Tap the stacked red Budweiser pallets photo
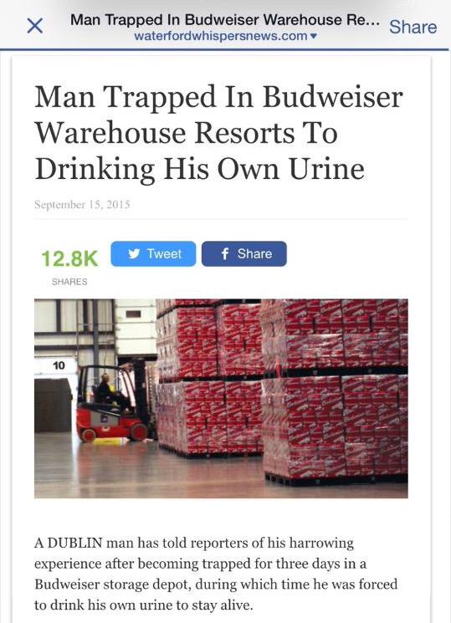 pyautogui.click(x=282, y=393)
